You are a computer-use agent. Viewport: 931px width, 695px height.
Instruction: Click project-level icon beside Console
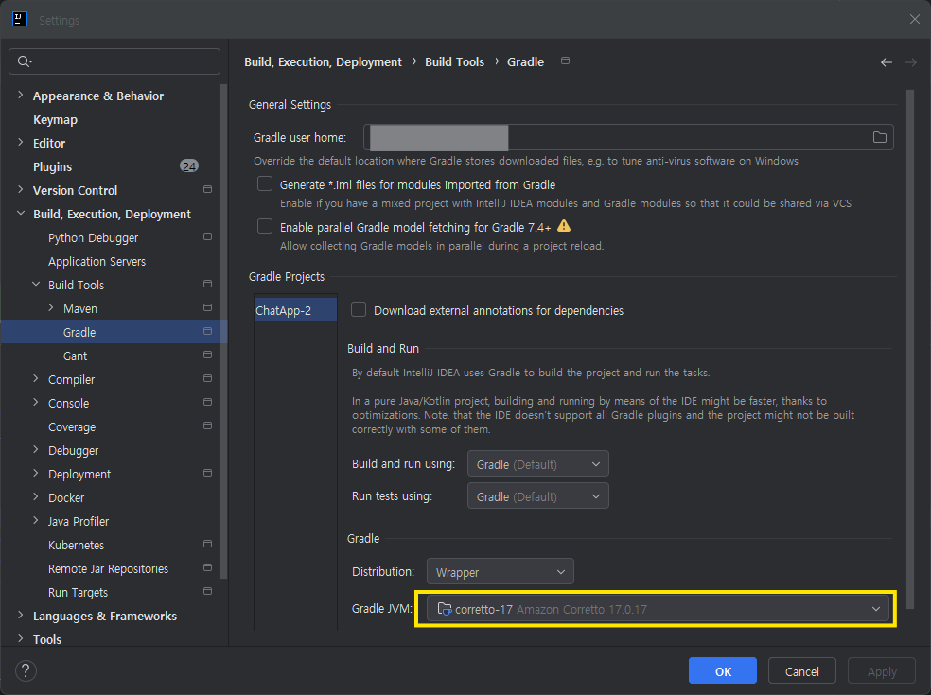click(207, 403)
